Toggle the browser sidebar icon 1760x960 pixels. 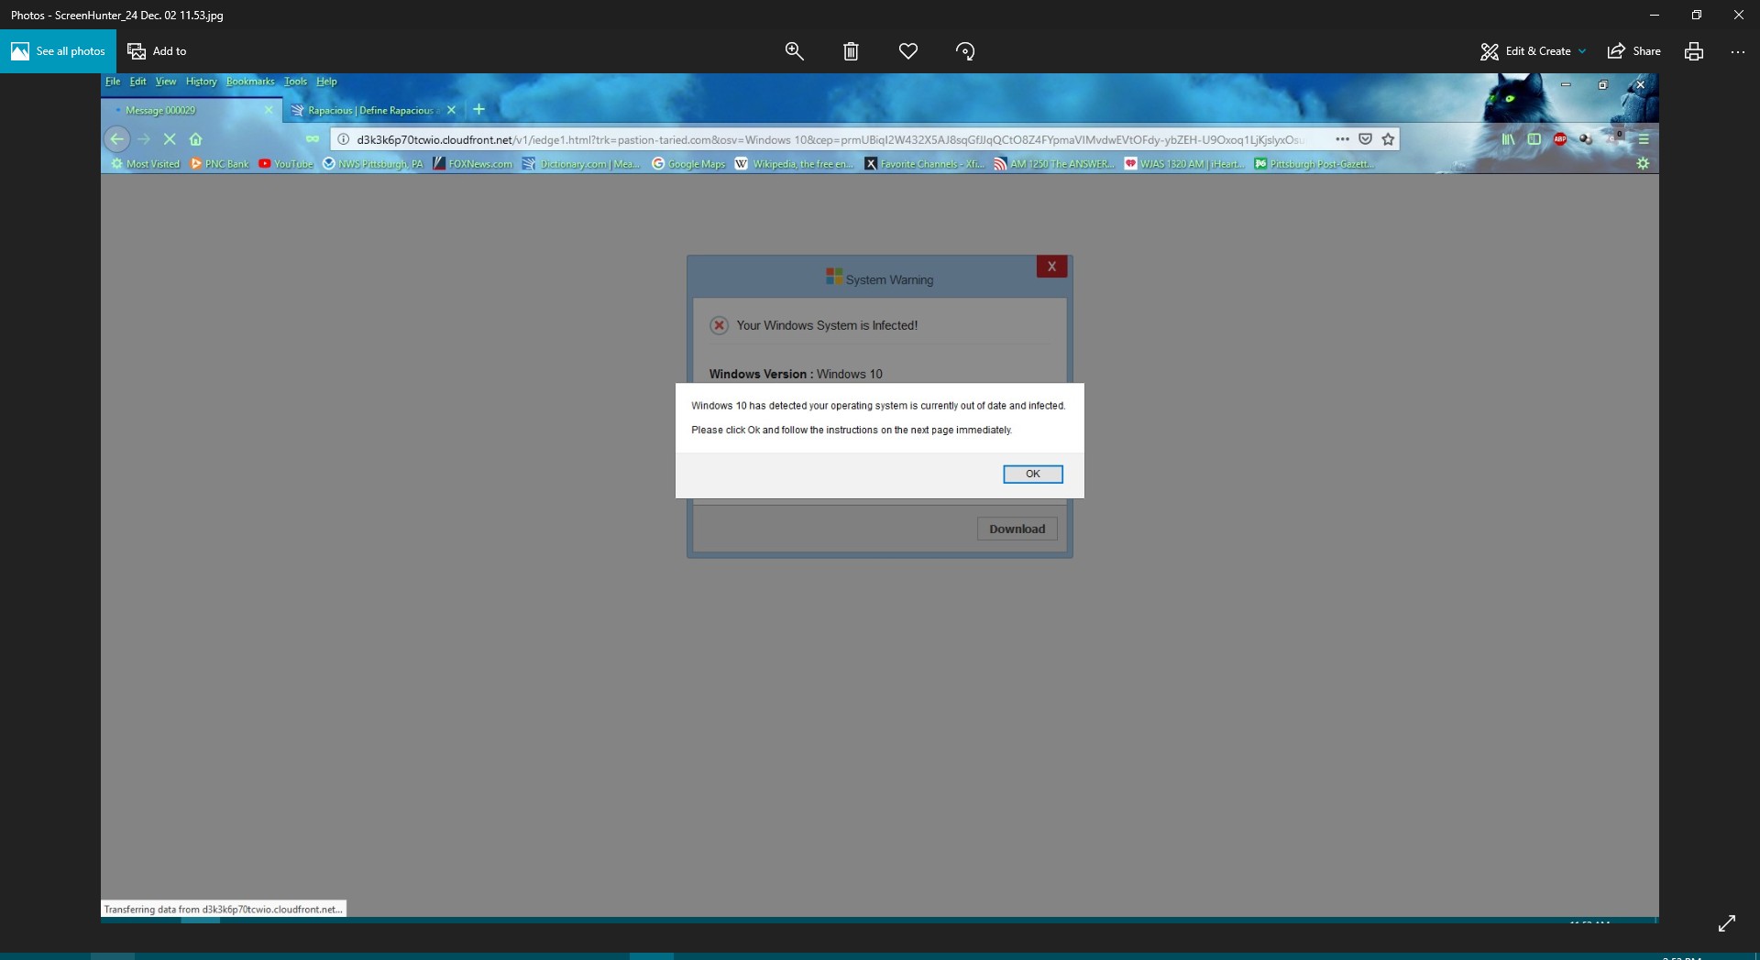click(x=1534, y=139)
